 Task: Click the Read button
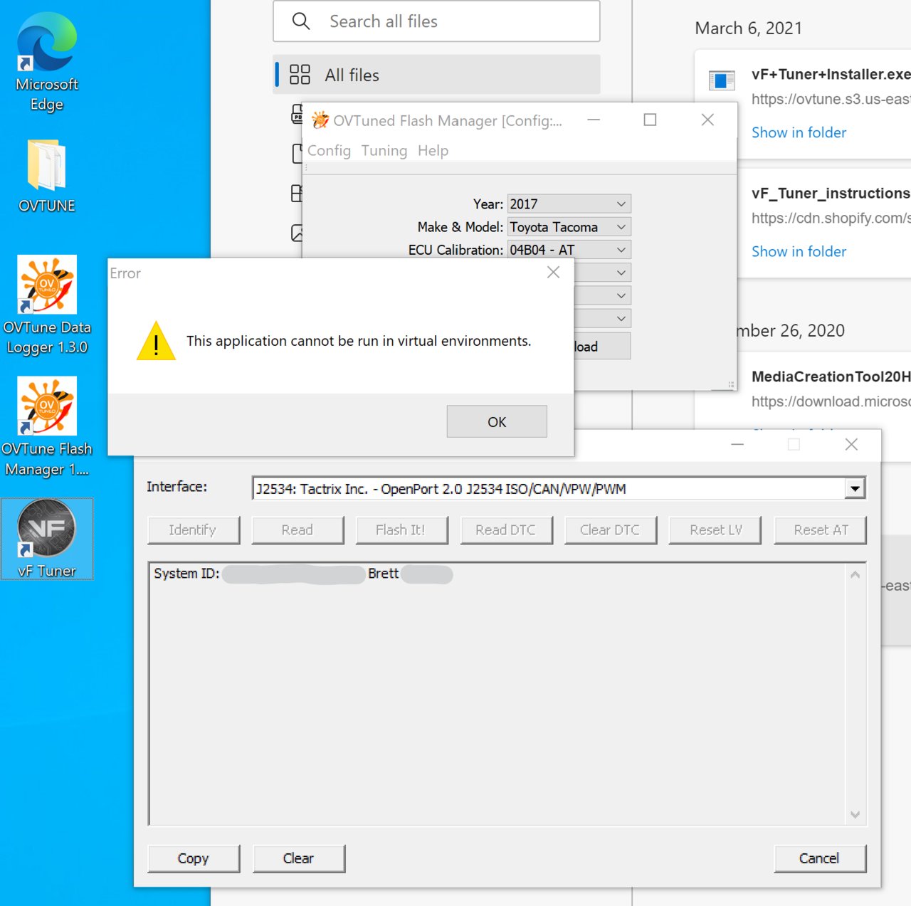click(297, 530)
